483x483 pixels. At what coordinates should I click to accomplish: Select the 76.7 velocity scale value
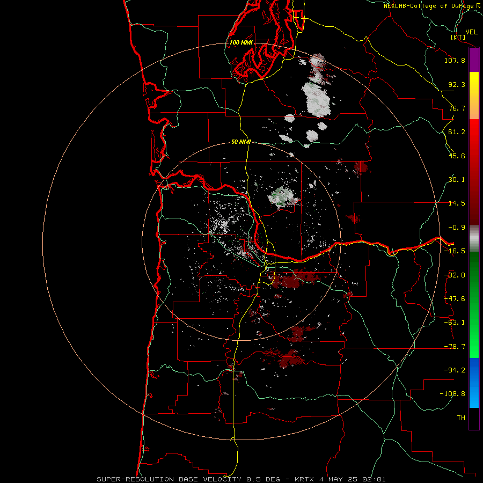pos(457,108)
